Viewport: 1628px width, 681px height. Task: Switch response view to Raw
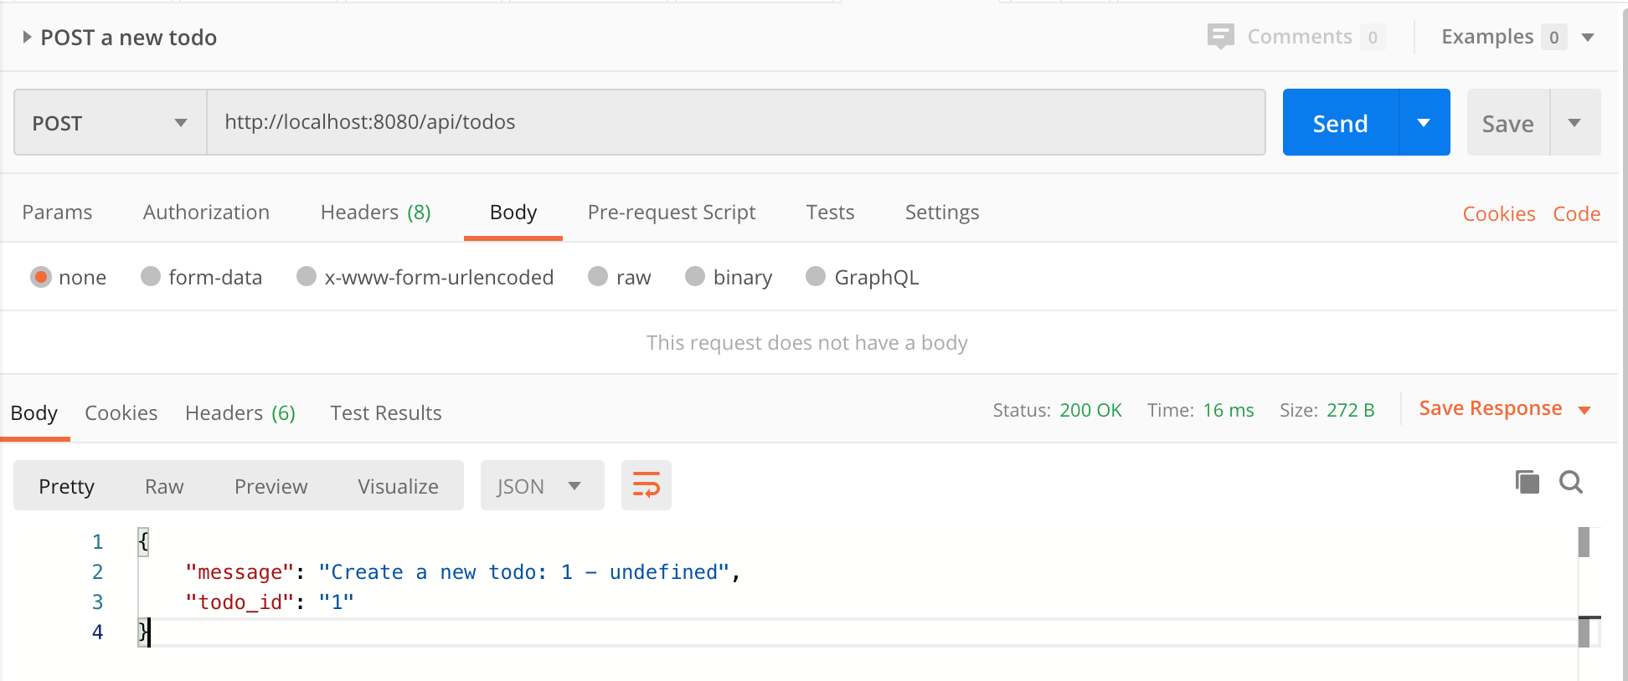(x=164, y=486)
